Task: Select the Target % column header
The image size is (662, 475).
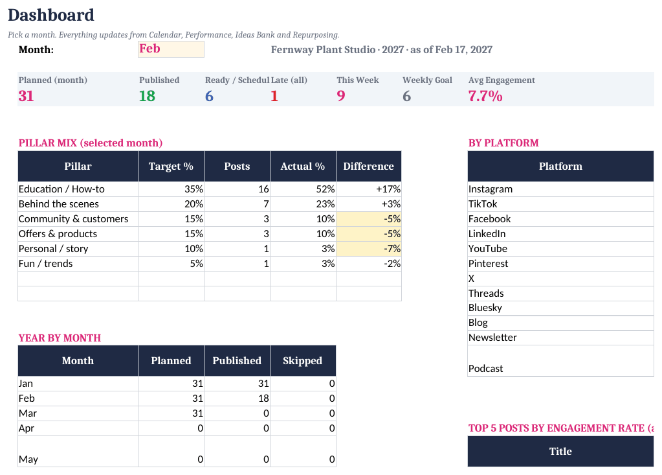Action: coord(171,166)
